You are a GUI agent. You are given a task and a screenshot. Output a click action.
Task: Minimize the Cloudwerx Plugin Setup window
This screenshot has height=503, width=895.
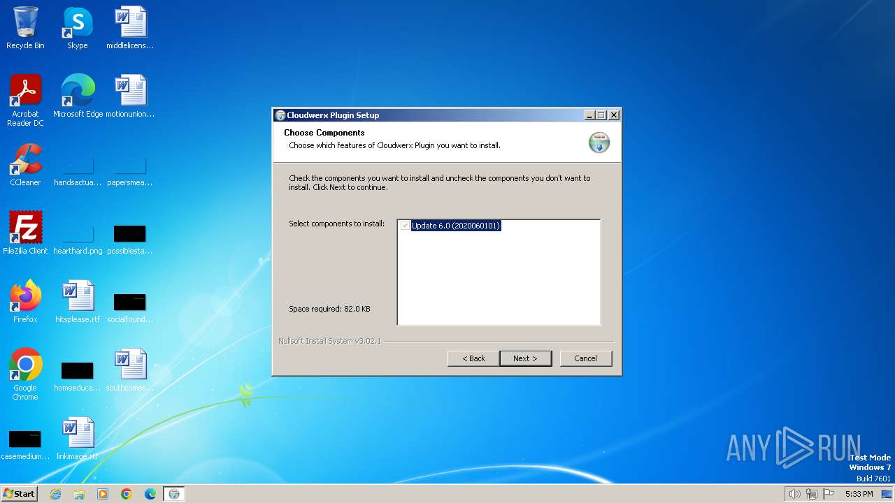pyautogui.click(x=589, y=115)
